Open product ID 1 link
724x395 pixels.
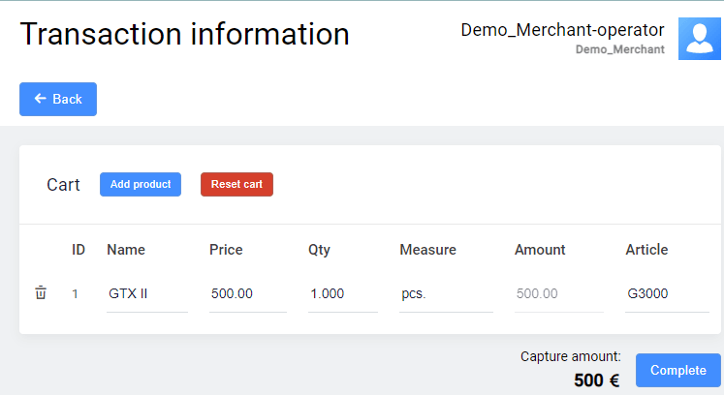[75, 293]
